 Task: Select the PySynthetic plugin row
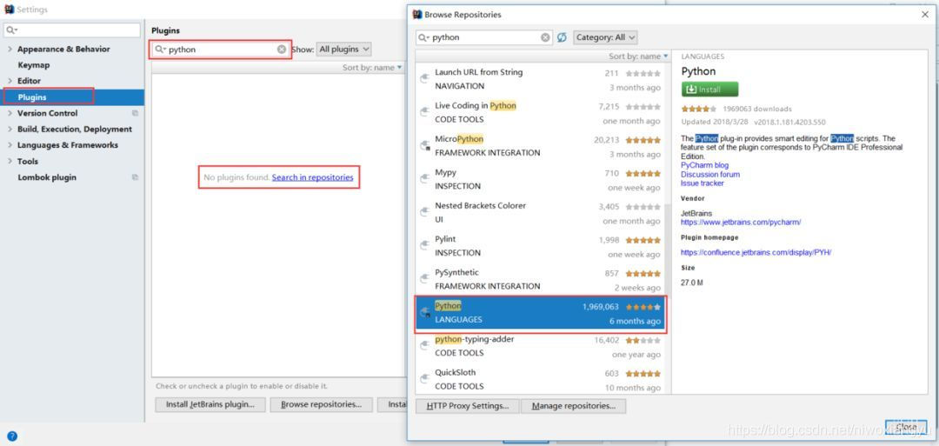(x=540, y=280)
